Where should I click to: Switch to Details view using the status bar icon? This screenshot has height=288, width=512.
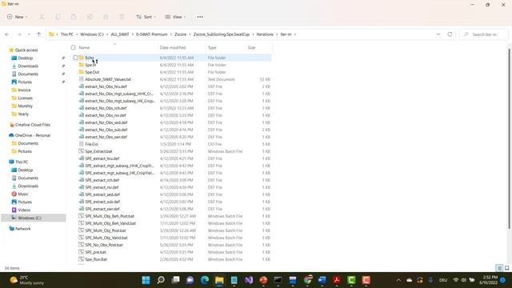[499, 268]
